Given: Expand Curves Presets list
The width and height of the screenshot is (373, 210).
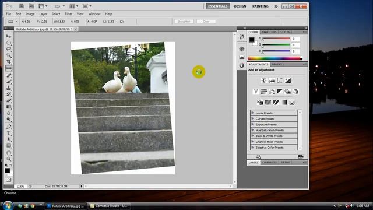Looking at the screenshot, I should coord(252,118).
